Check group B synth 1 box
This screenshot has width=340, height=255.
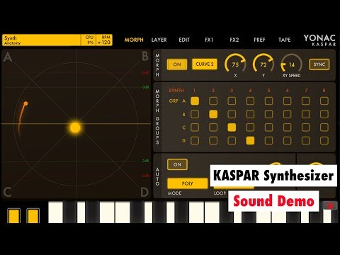(x=195, y=114)
